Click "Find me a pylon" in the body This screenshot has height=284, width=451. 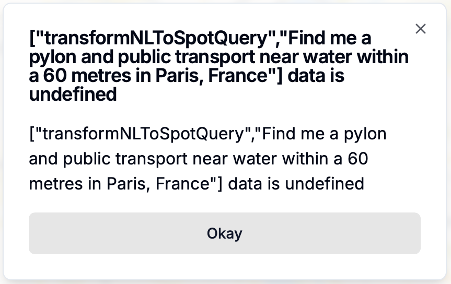324,134
